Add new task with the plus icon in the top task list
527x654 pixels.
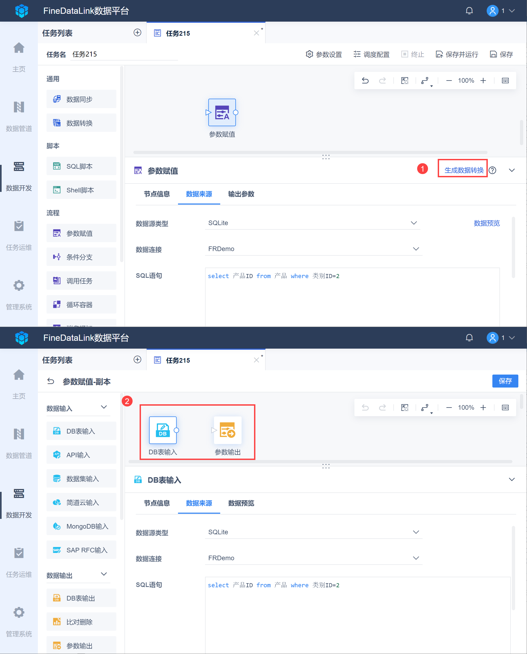click(x=137, y=32)
